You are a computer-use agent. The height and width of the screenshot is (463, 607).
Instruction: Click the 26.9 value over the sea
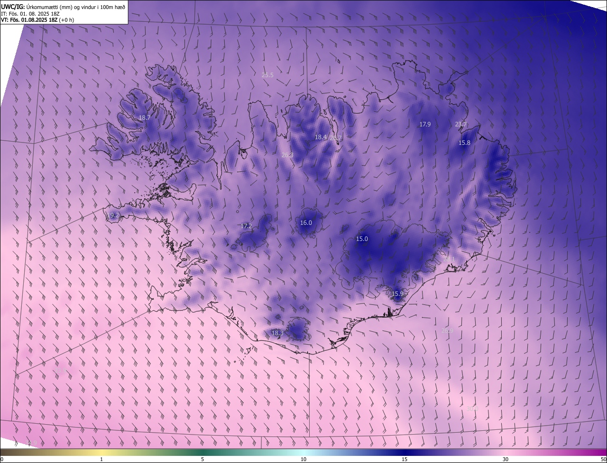(x=447, y=330)
